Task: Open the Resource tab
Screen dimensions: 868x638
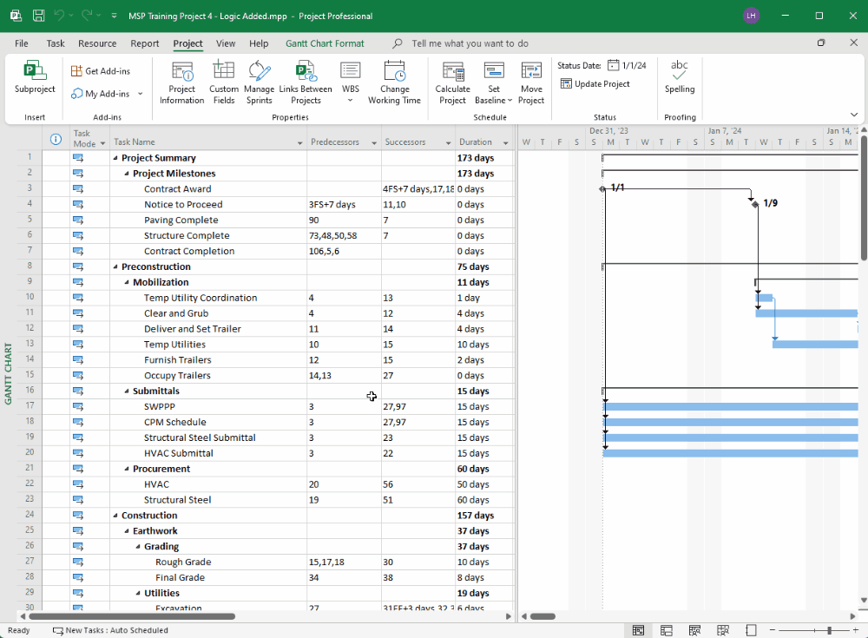Action: pos(97,43)
